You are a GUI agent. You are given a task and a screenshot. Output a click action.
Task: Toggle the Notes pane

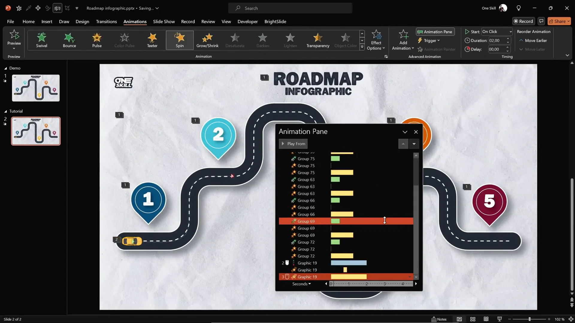click(439, 319)
